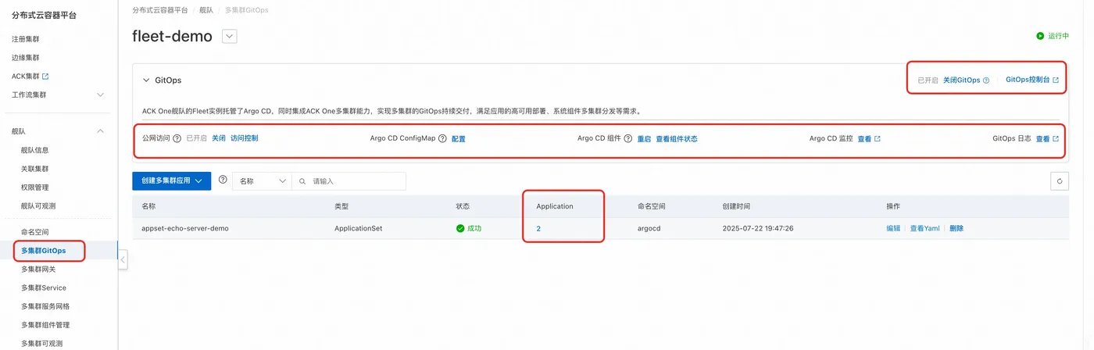Click help icon beside Argo CD ConfigMap
Viewport: 1094px width, 350px height.
coord(443,138)
